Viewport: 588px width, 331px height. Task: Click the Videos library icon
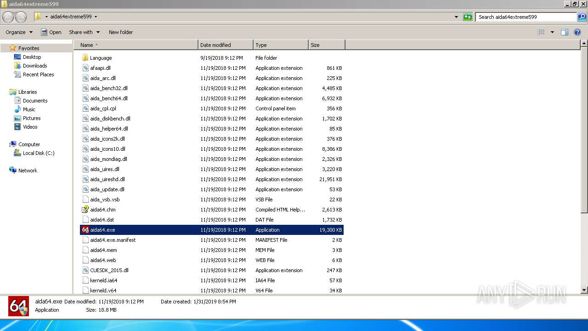(17, 127)
